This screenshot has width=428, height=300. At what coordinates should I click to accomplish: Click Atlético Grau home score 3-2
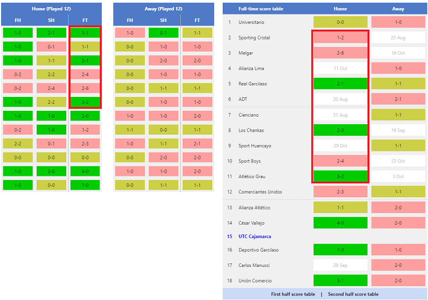pos(340,176)
